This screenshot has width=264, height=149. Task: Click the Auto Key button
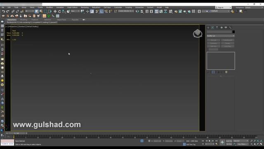coord(229,141)
